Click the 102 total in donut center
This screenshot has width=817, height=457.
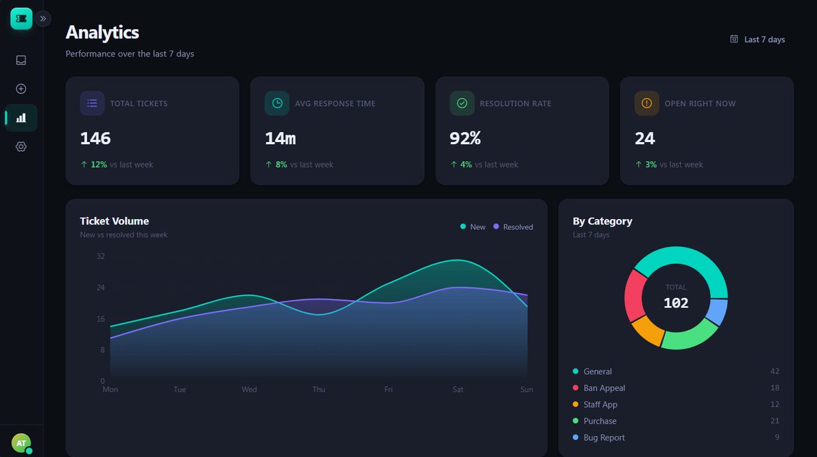tap(676, 303)
